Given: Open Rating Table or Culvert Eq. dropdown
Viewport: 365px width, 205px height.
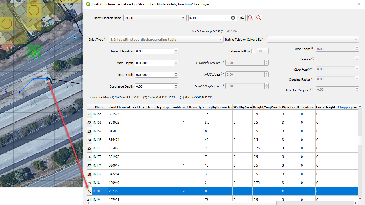Looking at the screenshot, I should 356,40.
